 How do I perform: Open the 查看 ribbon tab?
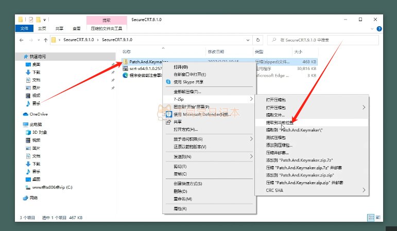click(76, 28)
